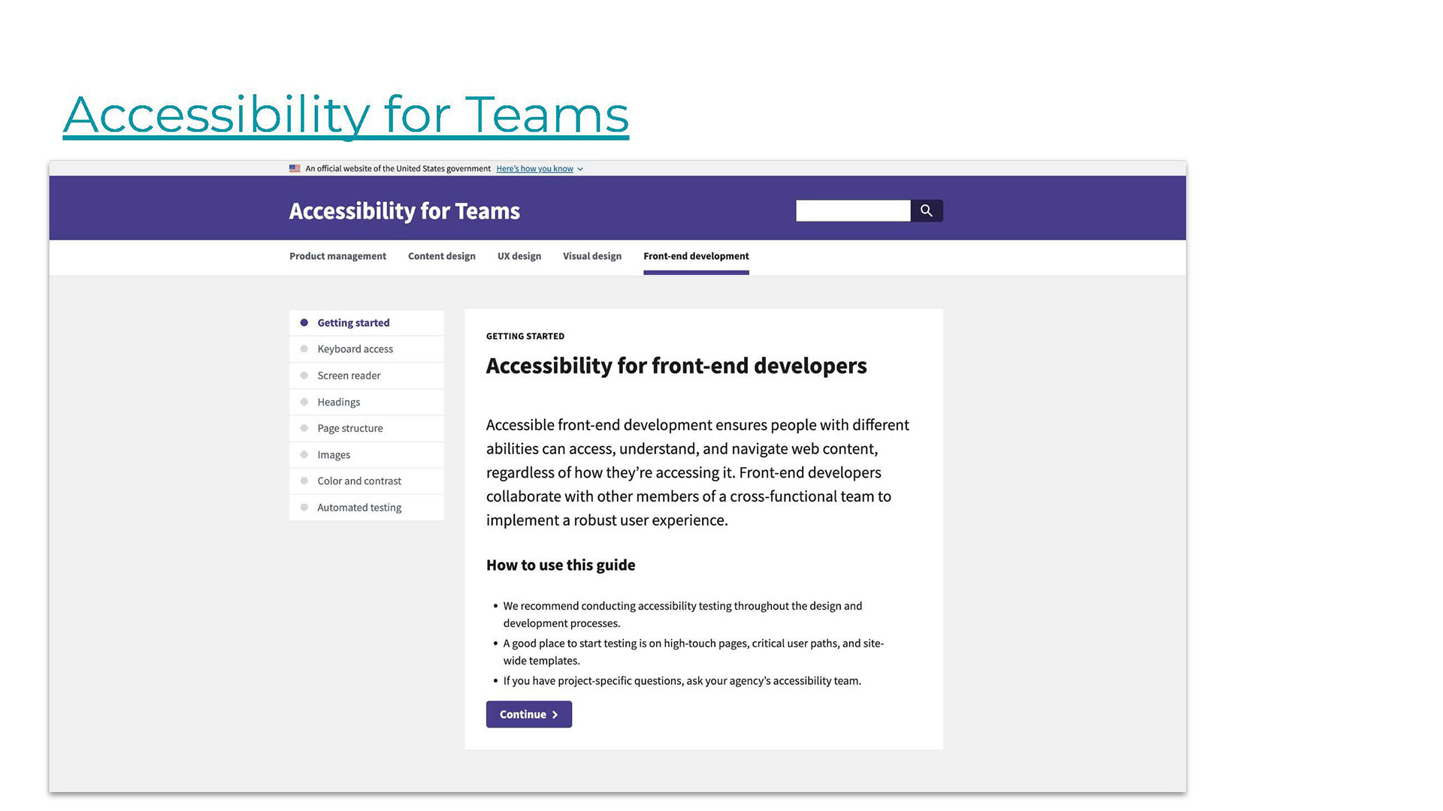This screenshot has height=811, width=1443.
Task: Go to the UX design tab
Action: click(x=519, y=256)
